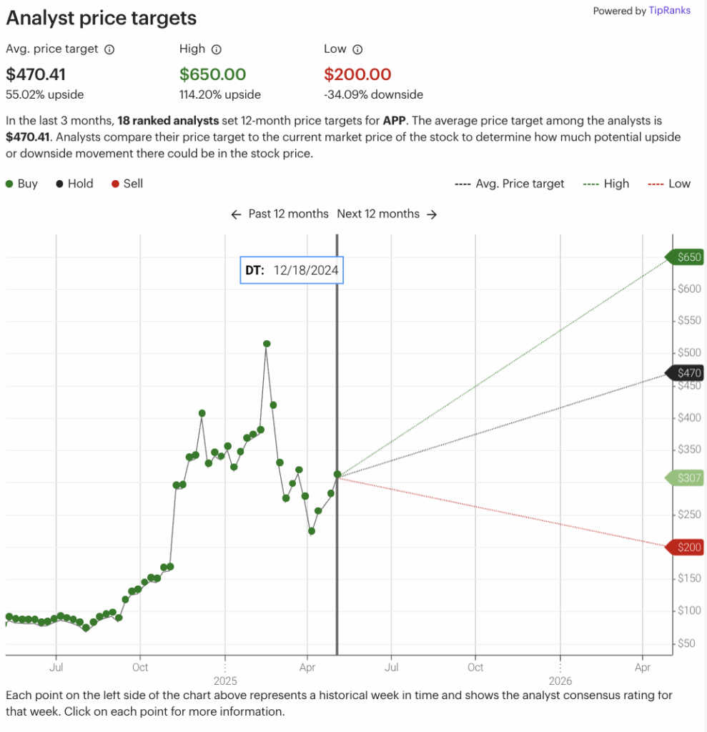
Task: Toggle the Hold legend item
Action: [75, 184]
